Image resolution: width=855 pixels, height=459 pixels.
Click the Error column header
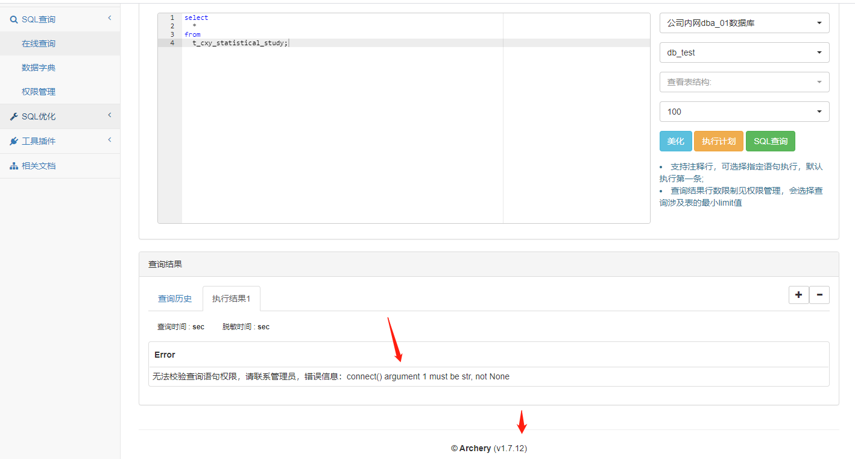click(489, 355)
